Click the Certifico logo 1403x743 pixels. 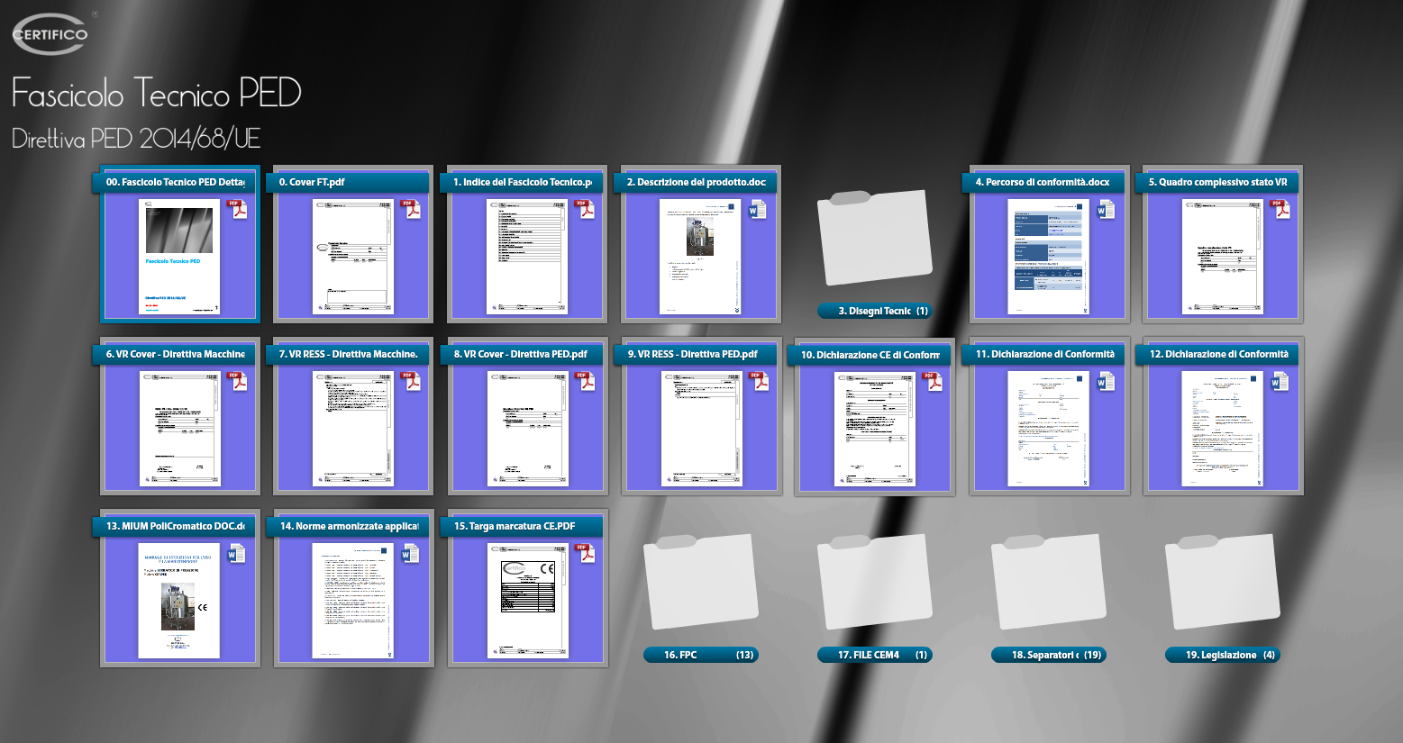click(x=50, y=34)
